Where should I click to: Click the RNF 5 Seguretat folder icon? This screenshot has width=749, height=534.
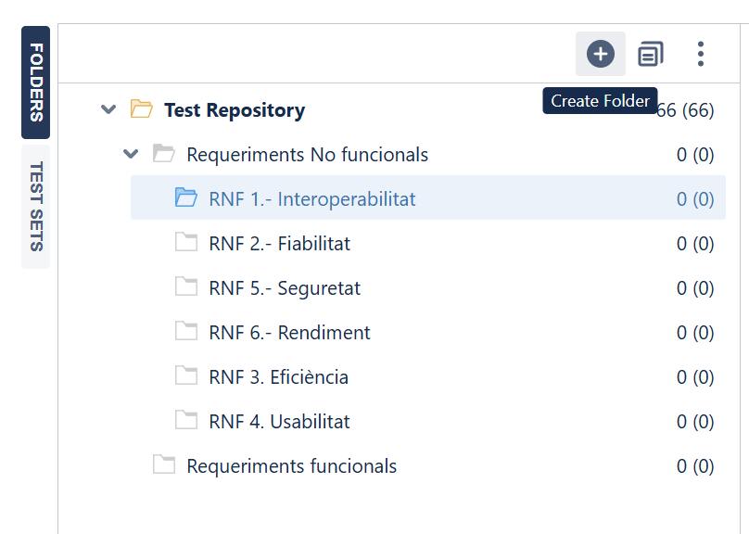click(185, 286)
